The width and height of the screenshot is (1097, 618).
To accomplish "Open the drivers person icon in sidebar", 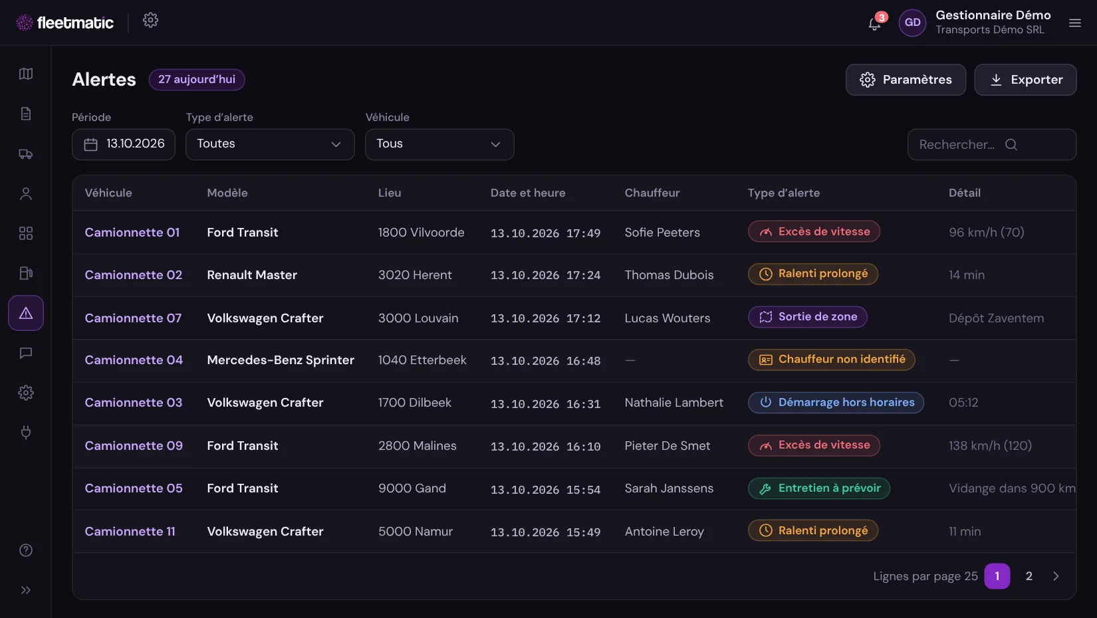I will pos(26,193).
